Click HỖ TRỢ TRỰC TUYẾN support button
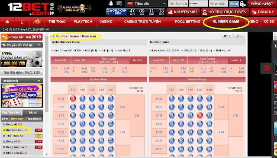This screenshot has width=277, height=158. [x=225, y=12]
